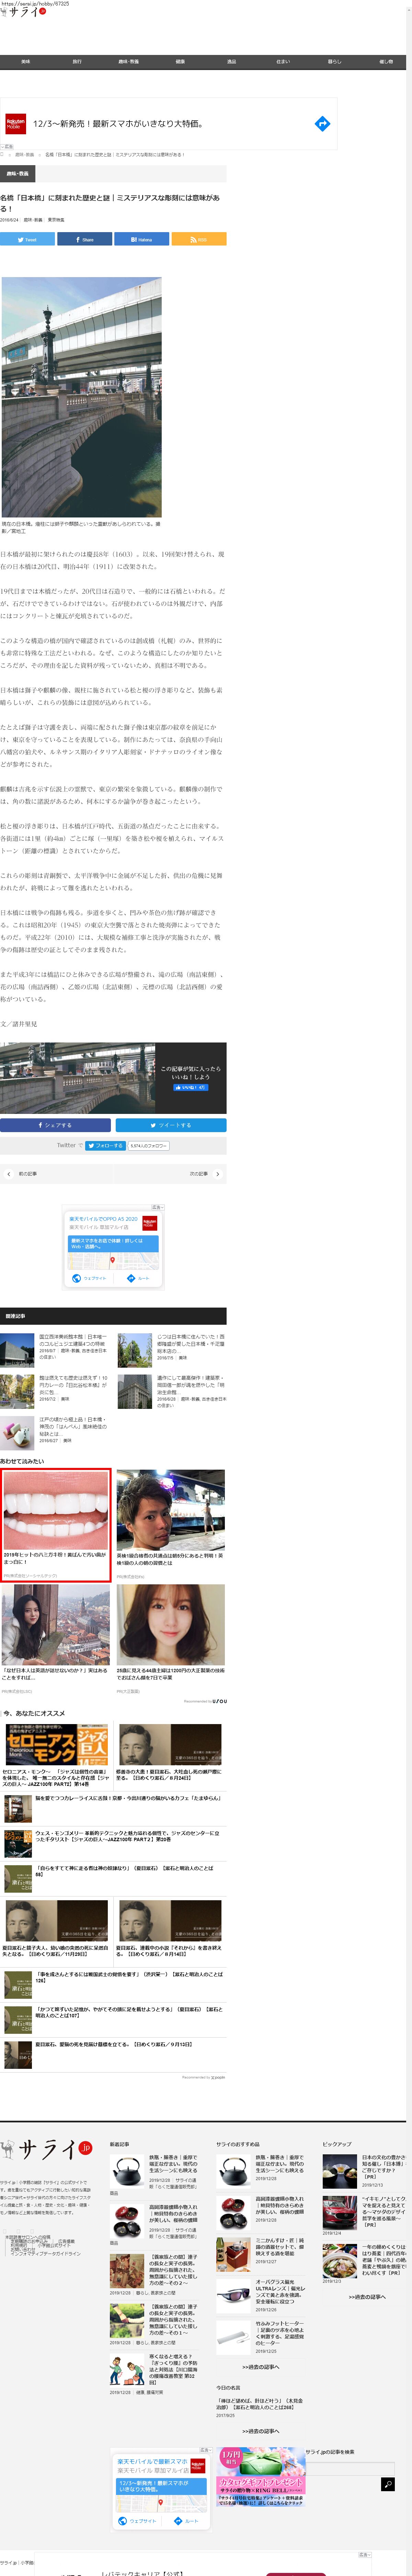
Task: Open the white teeth sponsored article thumbnail
Action: coord(56,1511)
